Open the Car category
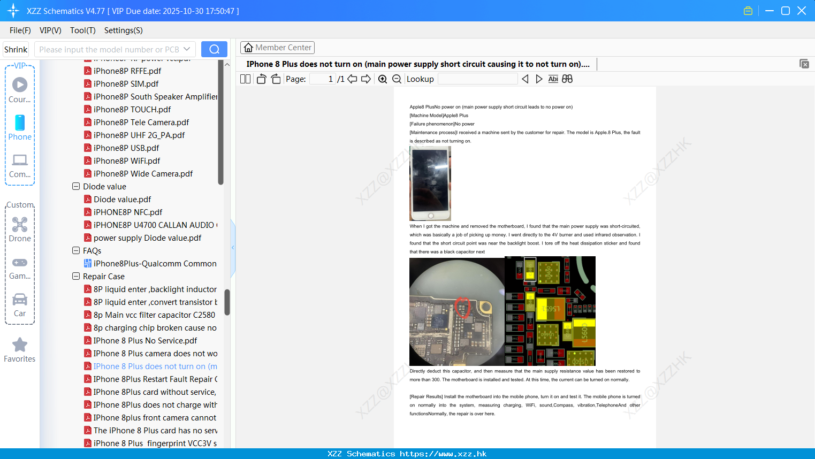The image size is (815, 459). [x=20, y=304]
